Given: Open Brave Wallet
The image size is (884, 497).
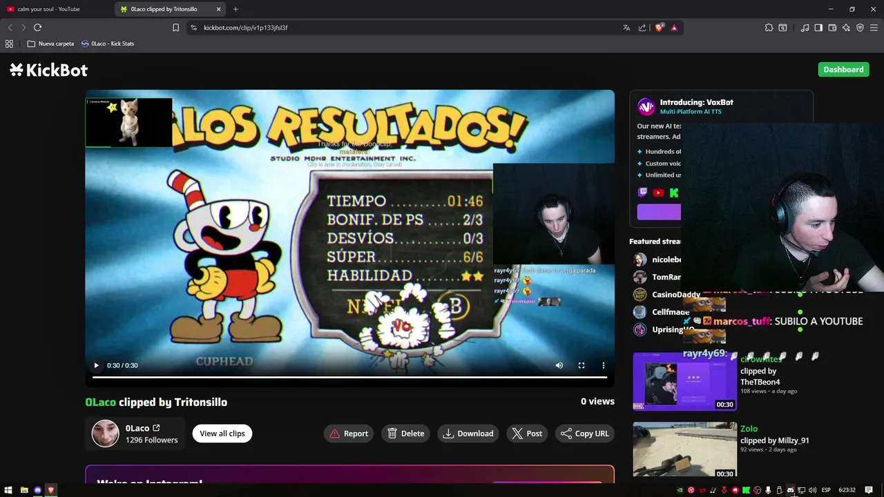Looking at the screenshot, I should click(832, 28).
